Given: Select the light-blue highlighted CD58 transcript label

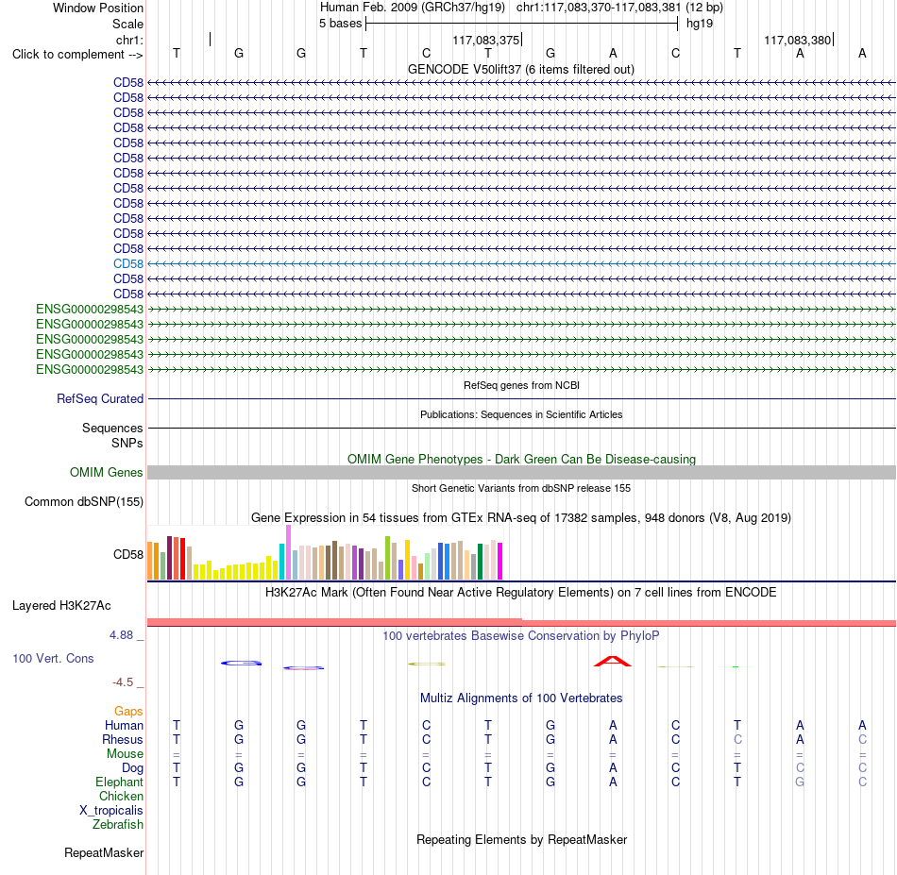Looking at the screenshot, I should (x=128, y=263).
